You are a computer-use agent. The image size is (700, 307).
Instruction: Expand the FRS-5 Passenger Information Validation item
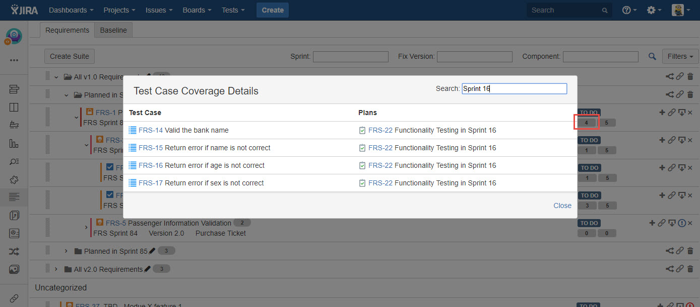pyautogui.click(x=86, y=228)
